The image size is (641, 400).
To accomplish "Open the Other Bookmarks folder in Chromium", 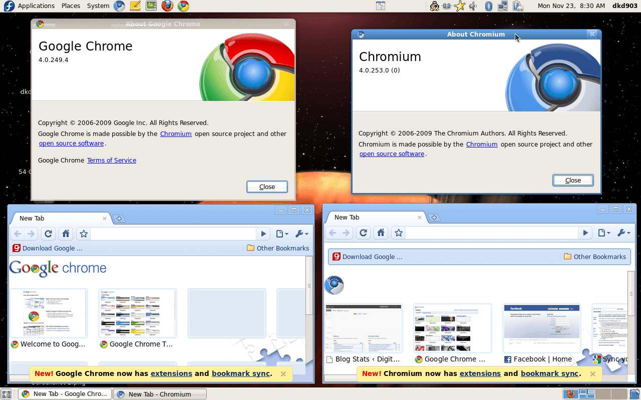I will tap(595, 256).
